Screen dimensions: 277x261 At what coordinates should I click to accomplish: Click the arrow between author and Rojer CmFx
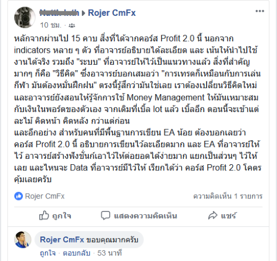click(x=83, y=13)
